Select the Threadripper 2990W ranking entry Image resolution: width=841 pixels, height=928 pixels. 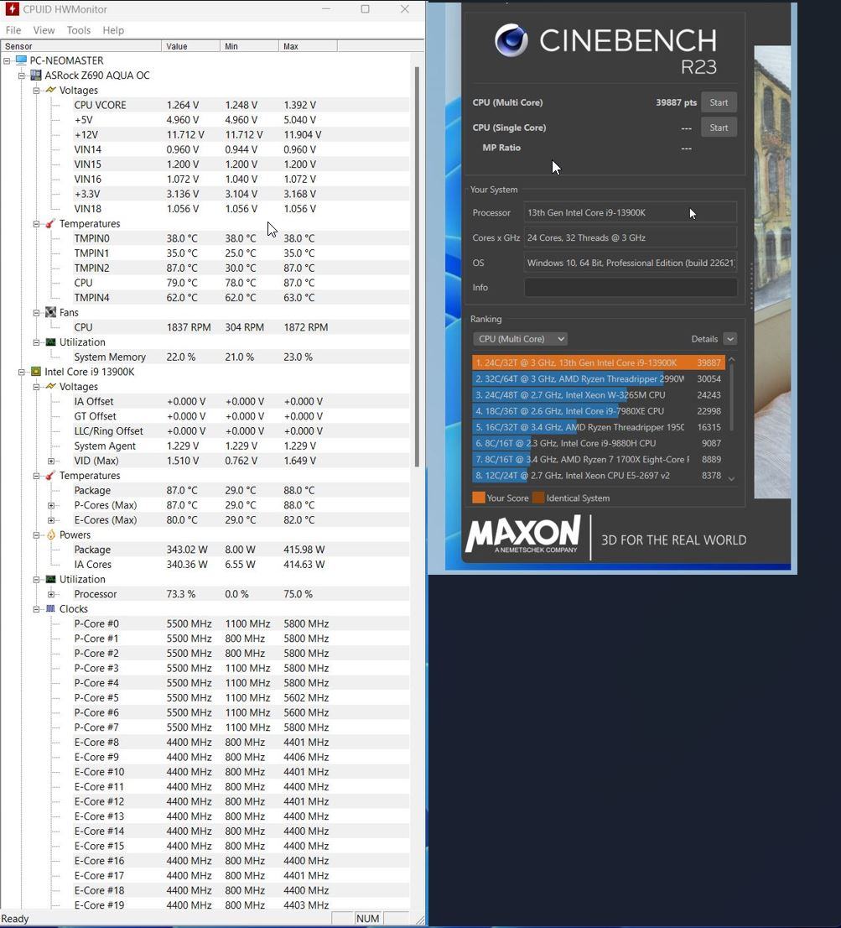point(599,378)
